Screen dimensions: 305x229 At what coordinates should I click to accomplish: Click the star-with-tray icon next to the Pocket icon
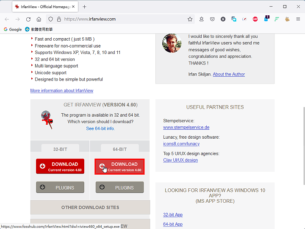[202, 19]
